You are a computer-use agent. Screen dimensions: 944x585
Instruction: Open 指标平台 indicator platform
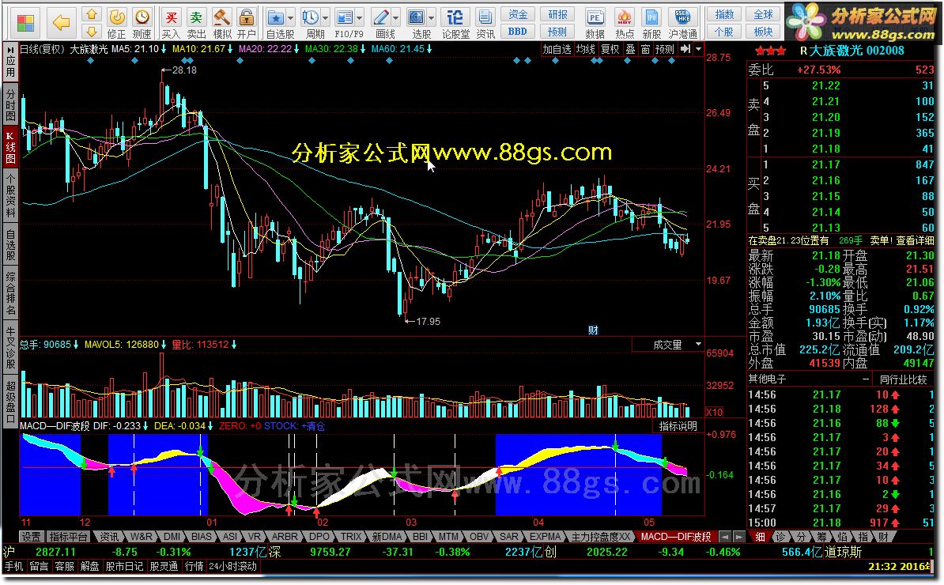(68, 536)
